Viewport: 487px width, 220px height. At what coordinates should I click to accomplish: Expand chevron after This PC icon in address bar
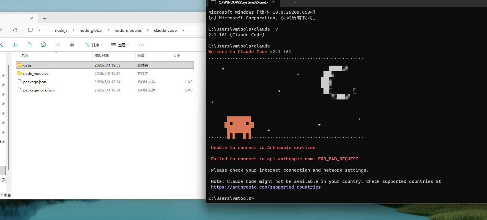click(39, 30)
